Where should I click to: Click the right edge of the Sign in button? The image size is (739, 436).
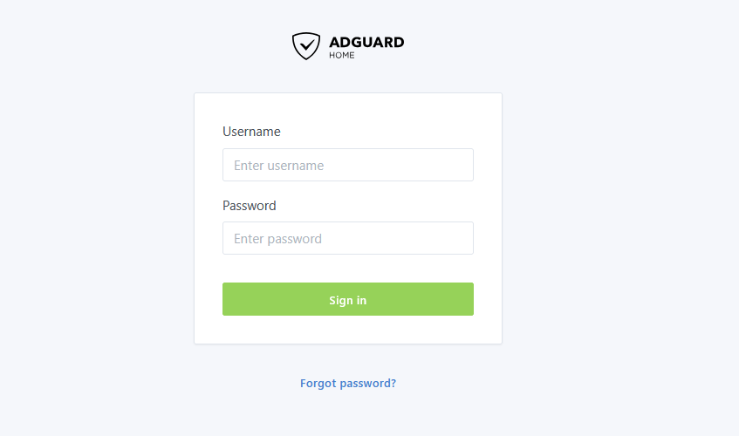(x=468, y=299)
